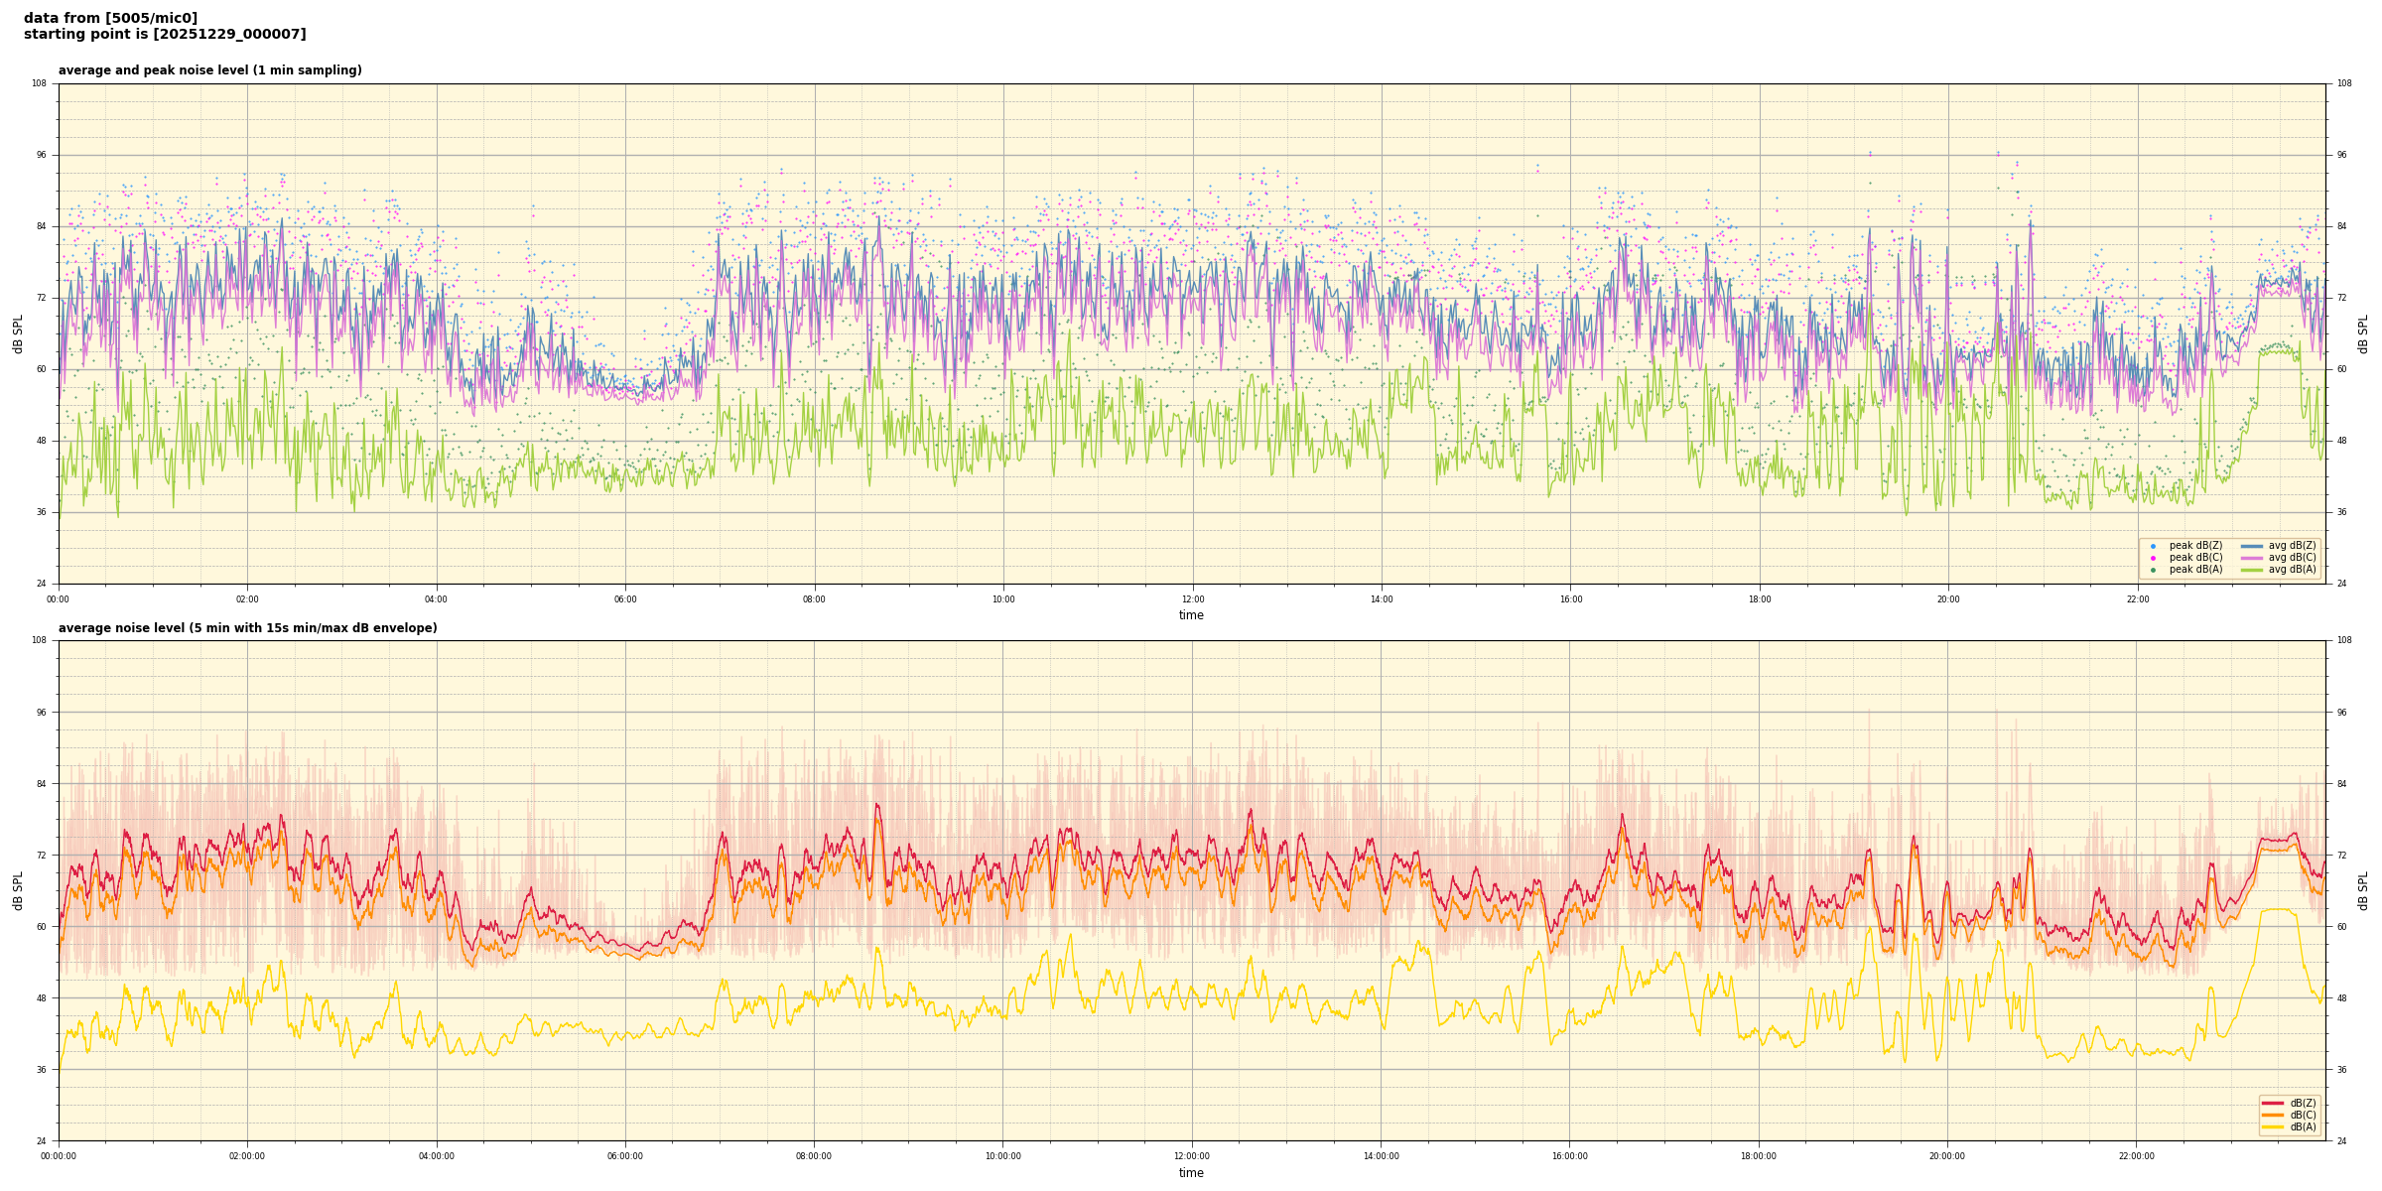Click the 22:00:00 tick on lower time axis

[2136, 1156]
